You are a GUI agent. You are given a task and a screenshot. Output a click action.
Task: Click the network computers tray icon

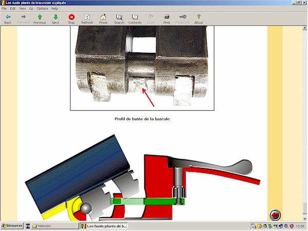pyautogui.click(x=281, y=226)
